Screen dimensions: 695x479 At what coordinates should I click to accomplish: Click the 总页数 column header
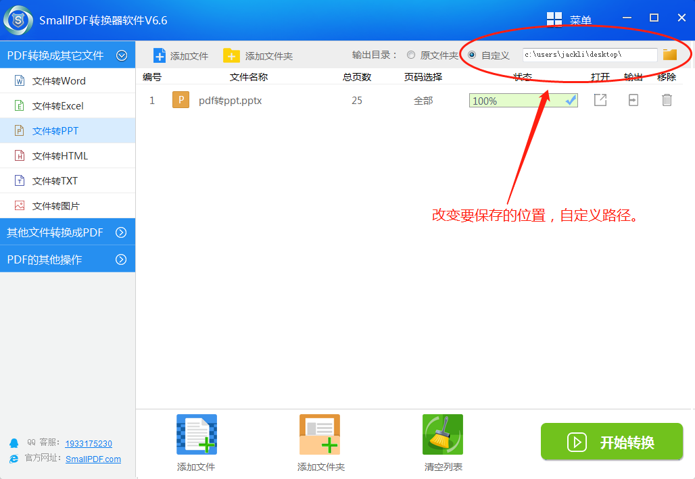[x=357, y=77]
